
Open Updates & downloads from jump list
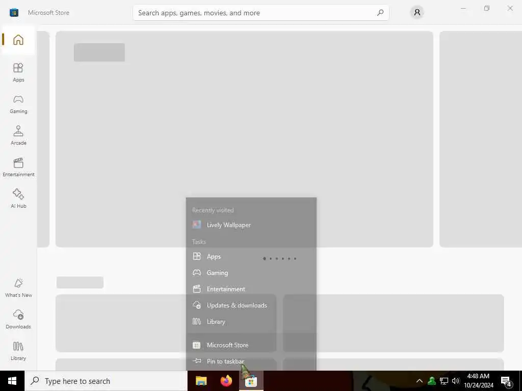tap(251, 305)
